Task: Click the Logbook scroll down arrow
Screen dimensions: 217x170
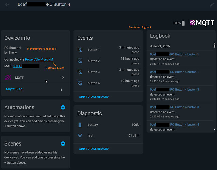Action: (214, 129)
